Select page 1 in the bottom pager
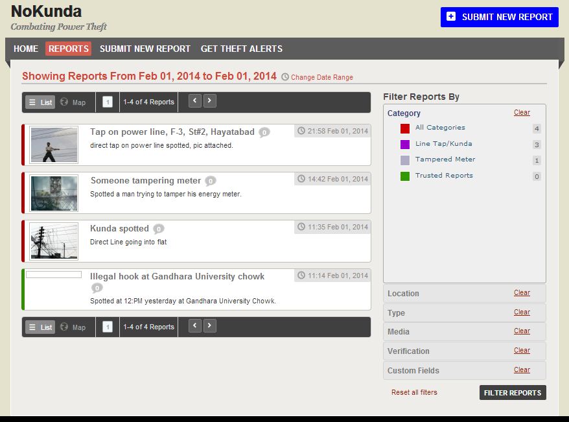Viewport: 569px width, 422px height. (108, 327)
